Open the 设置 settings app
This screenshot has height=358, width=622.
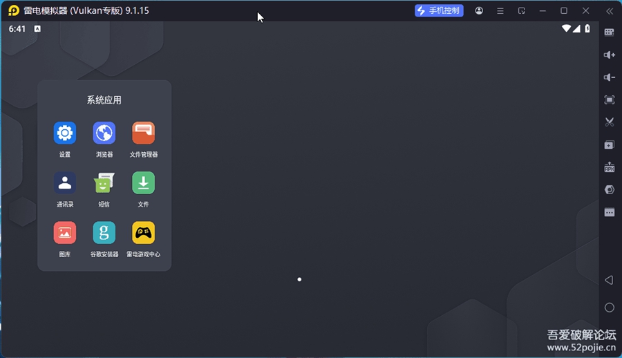(65, 133)
